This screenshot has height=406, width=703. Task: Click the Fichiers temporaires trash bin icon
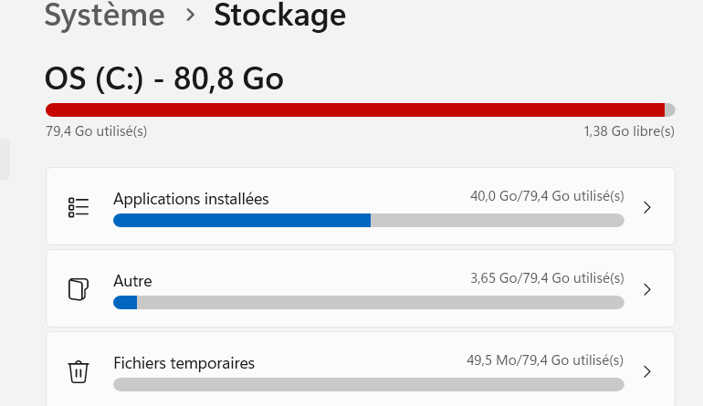[79, 371]
